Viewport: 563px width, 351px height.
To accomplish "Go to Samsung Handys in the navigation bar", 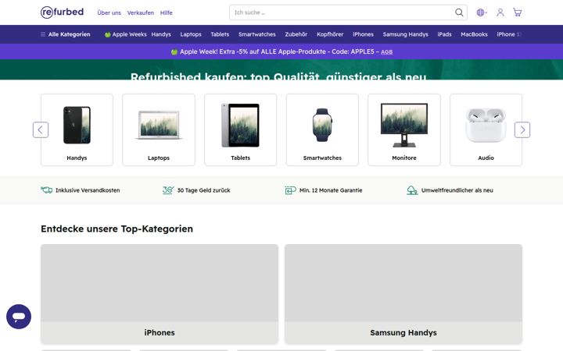I will click(405, 34).
